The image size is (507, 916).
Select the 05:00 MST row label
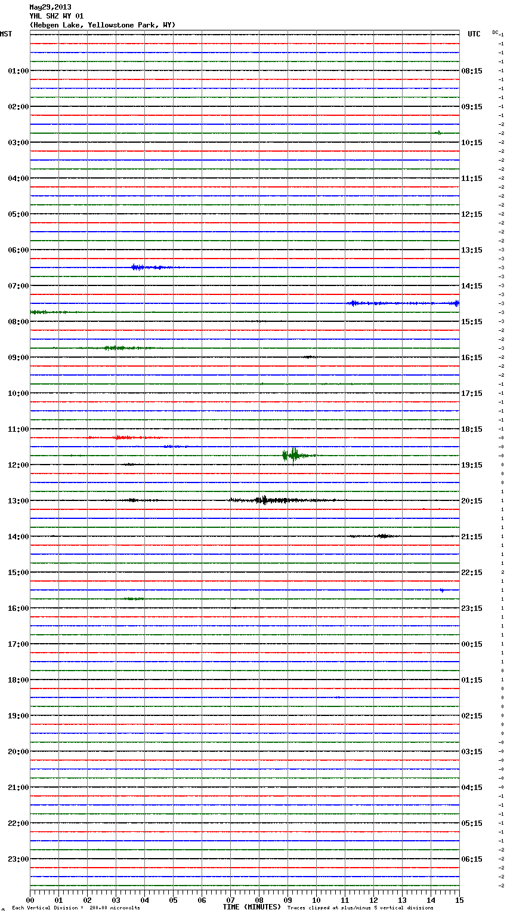click(x=18, y=214)
